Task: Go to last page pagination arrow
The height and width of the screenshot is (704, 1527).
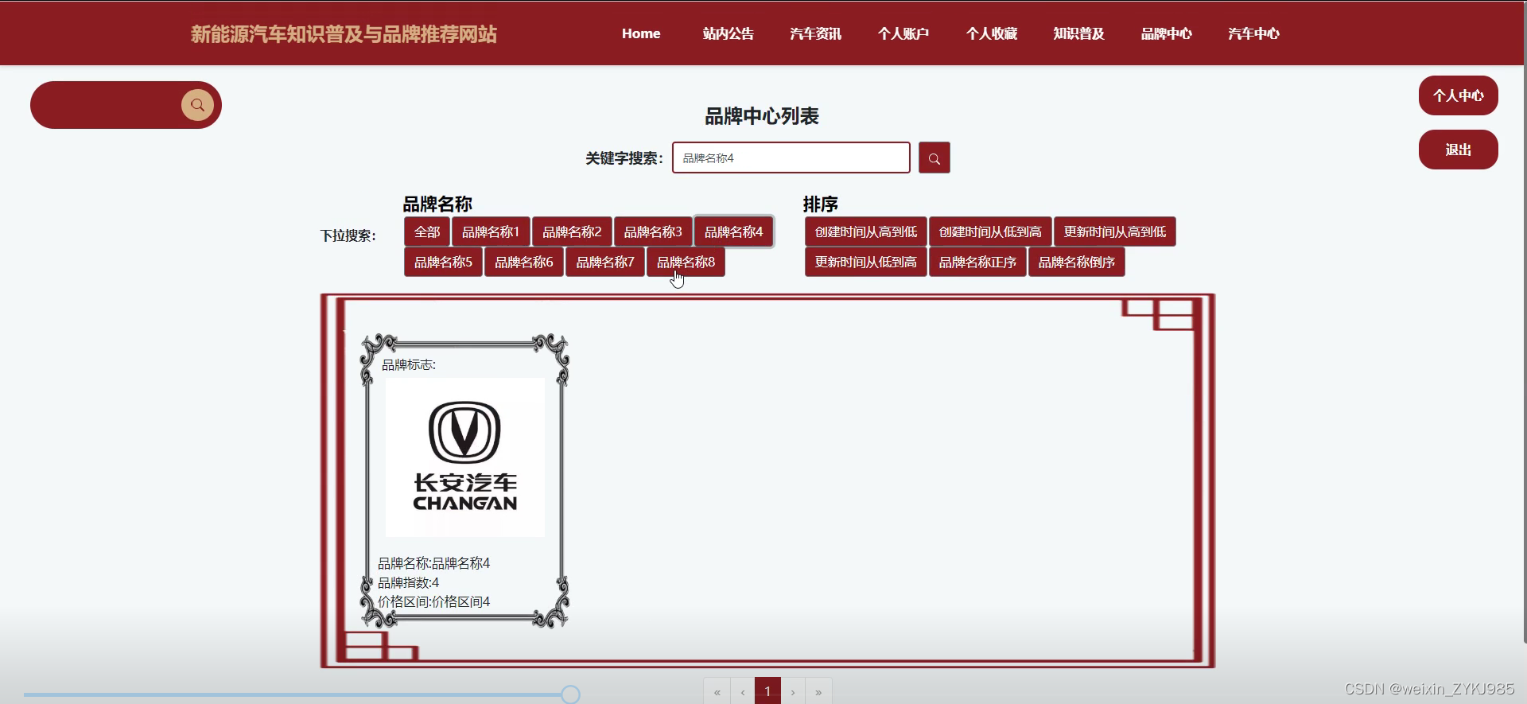Action: click(818, 691)
